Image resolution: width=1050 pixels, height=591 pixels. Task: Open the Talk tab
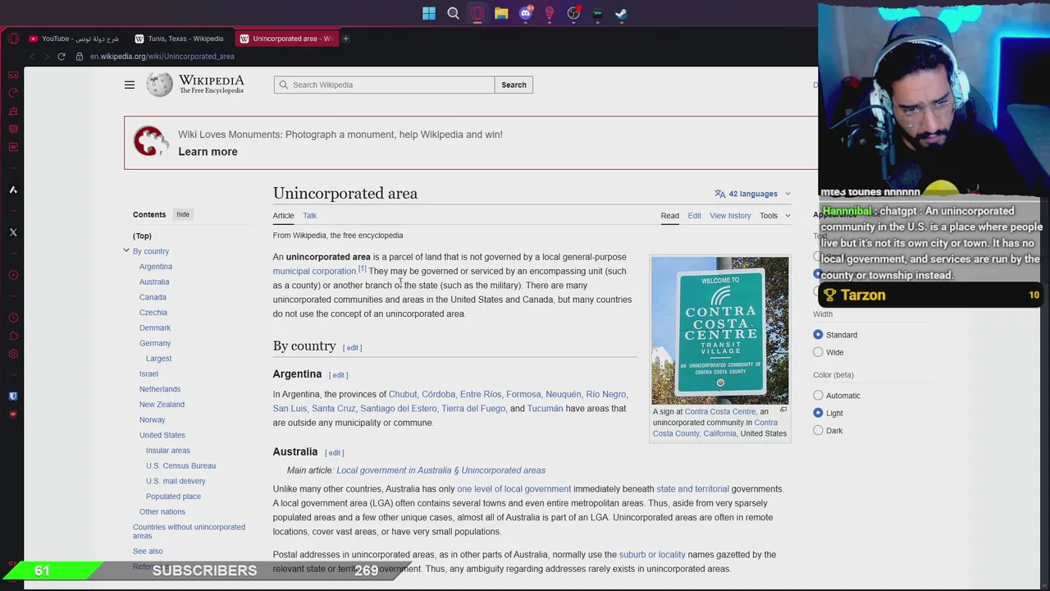click(309, 216)
